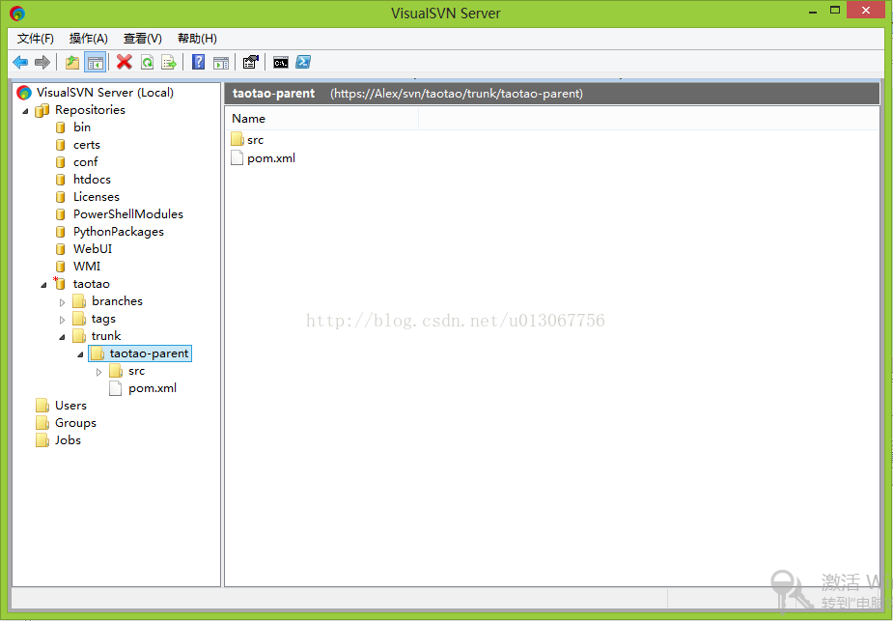Select the Licenses repository

point(97,197)
